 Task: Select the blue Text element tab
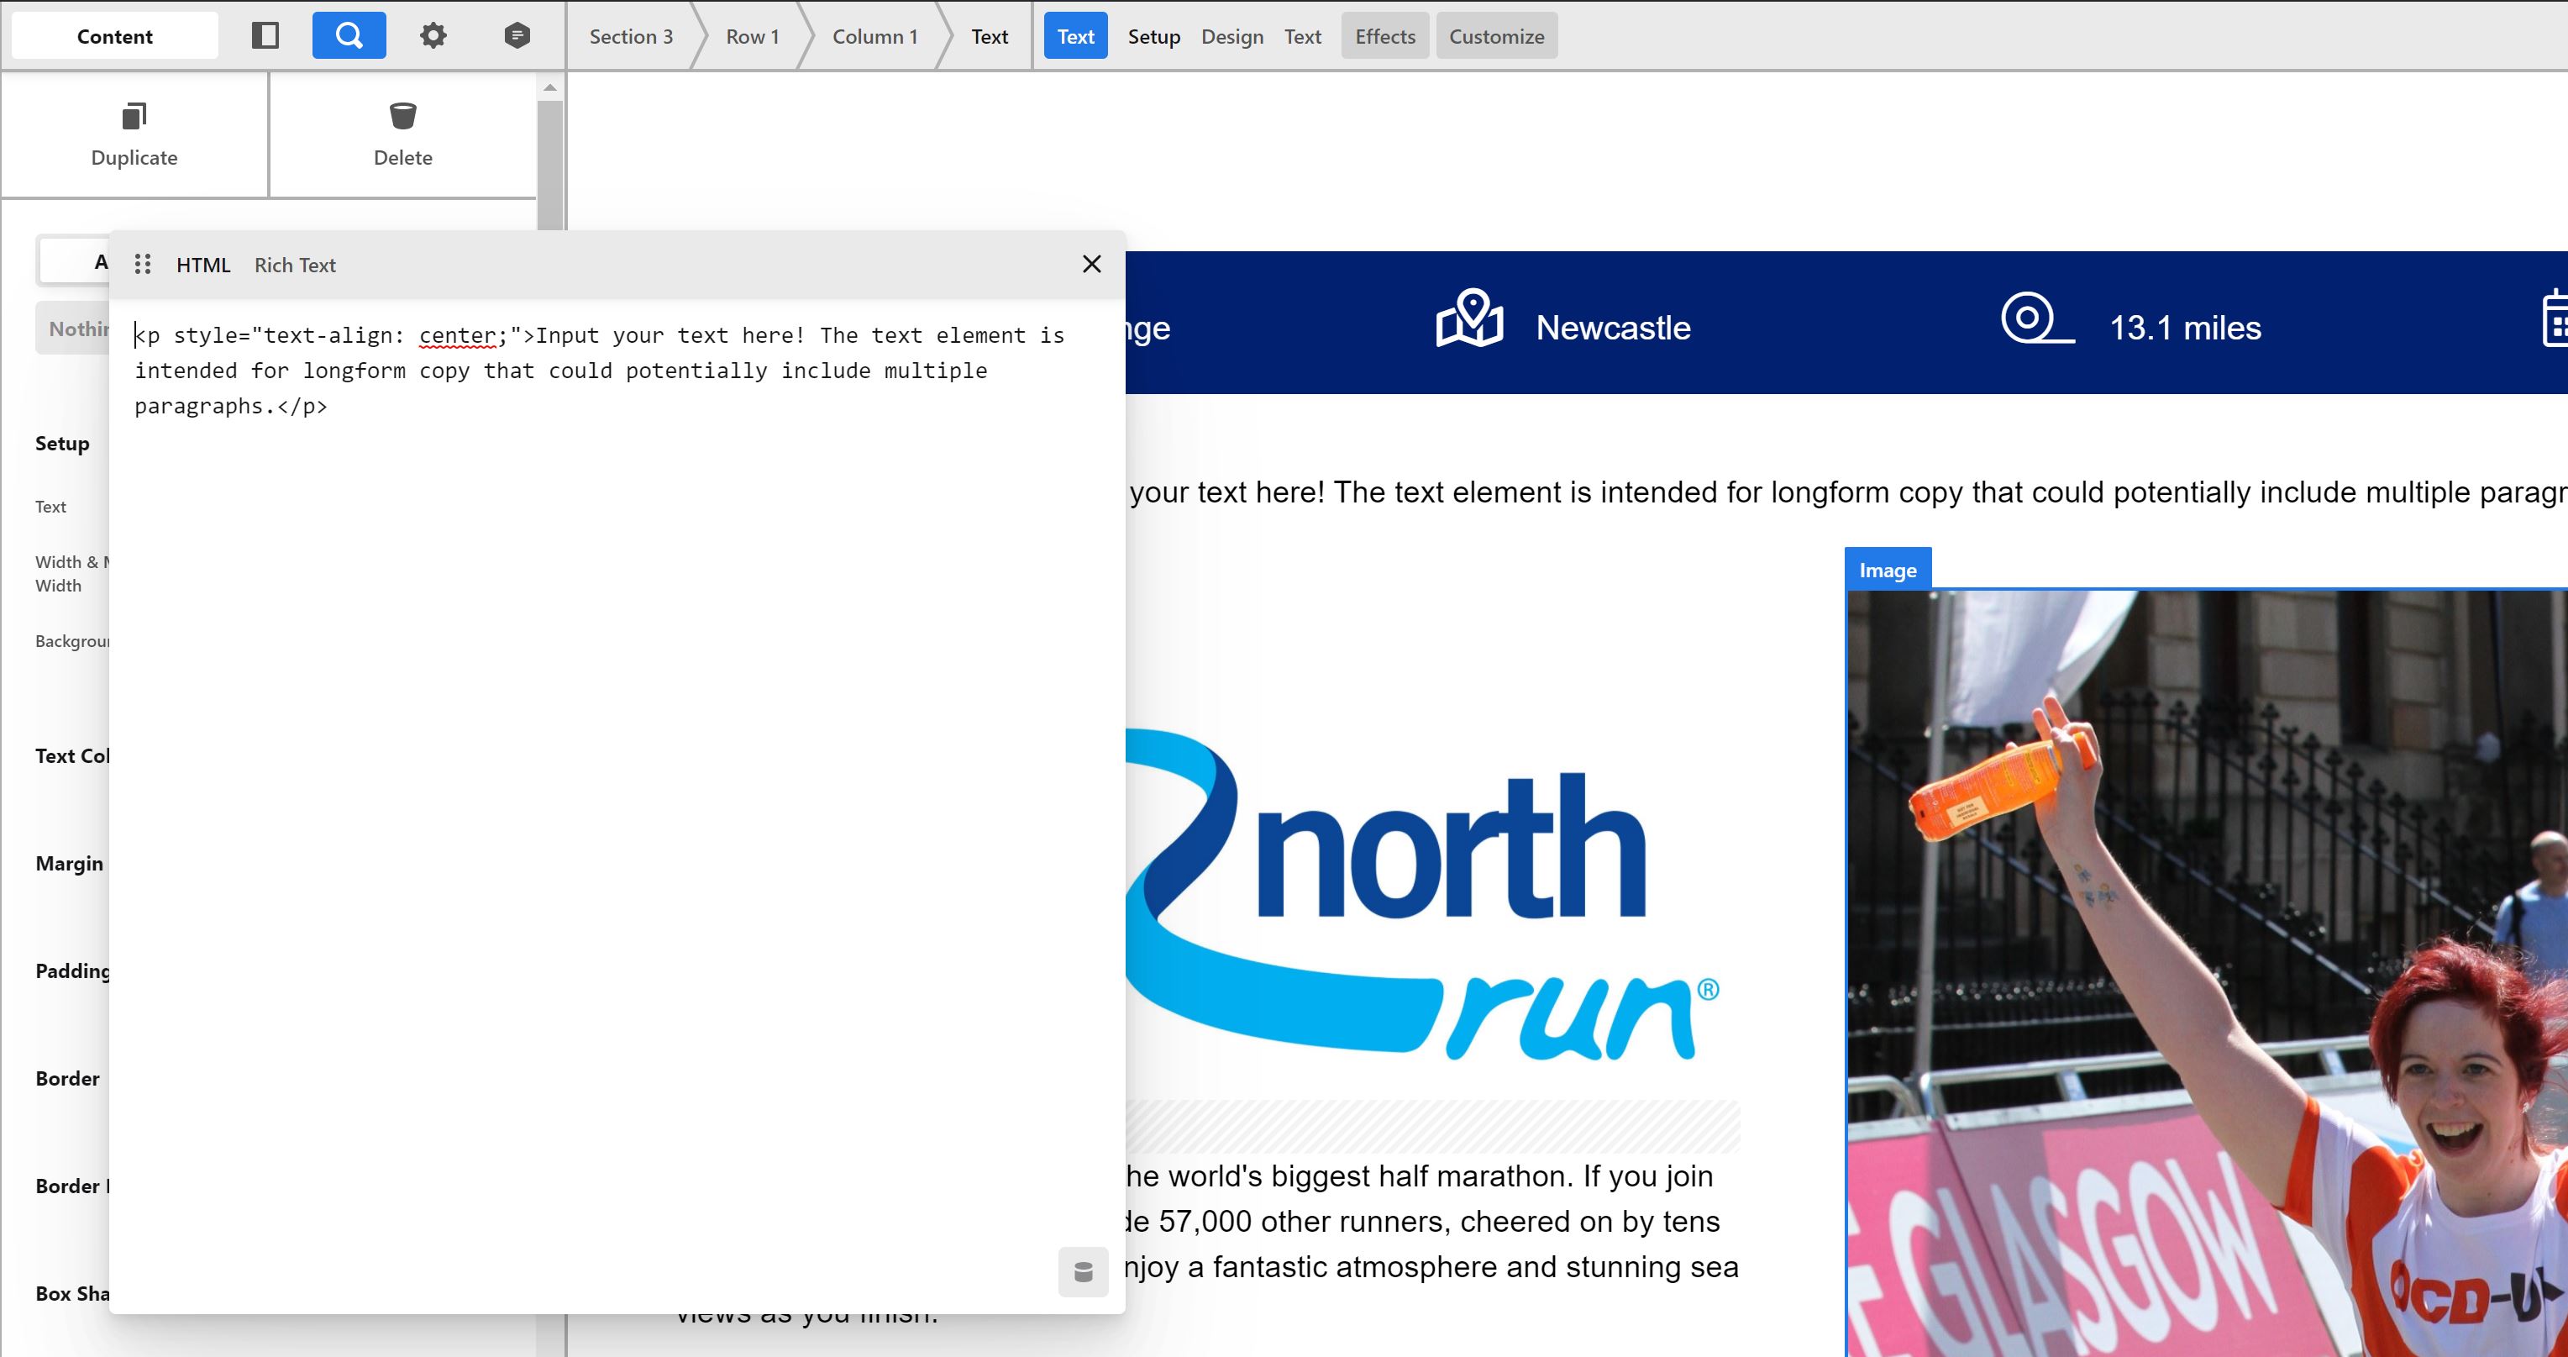[1075, 36]
